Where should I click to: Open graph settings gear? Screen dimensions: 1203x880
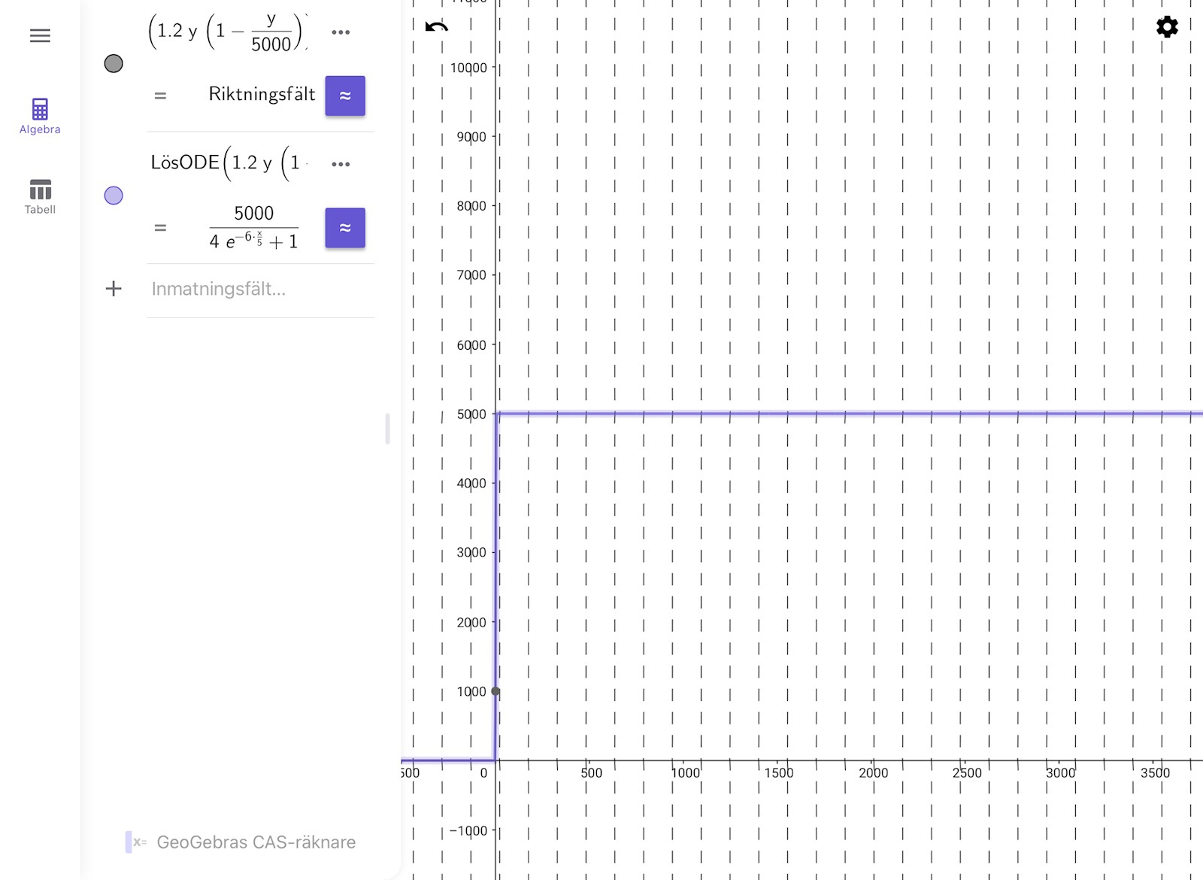tap(1166, 28)
